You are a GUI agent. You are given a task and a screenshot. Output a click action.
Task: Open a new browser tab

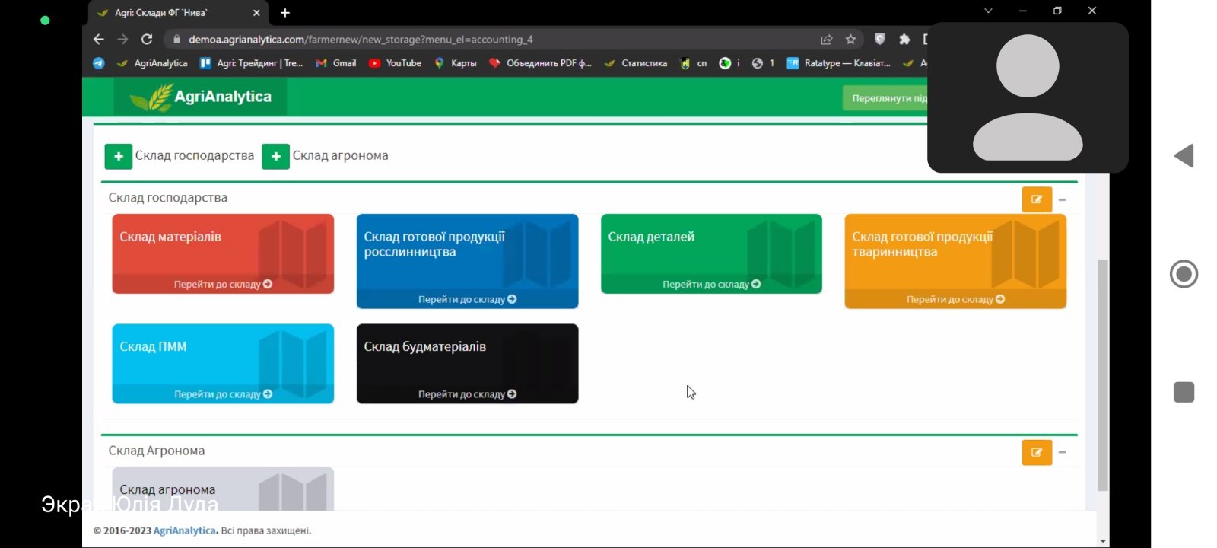[x=285, y=13]
